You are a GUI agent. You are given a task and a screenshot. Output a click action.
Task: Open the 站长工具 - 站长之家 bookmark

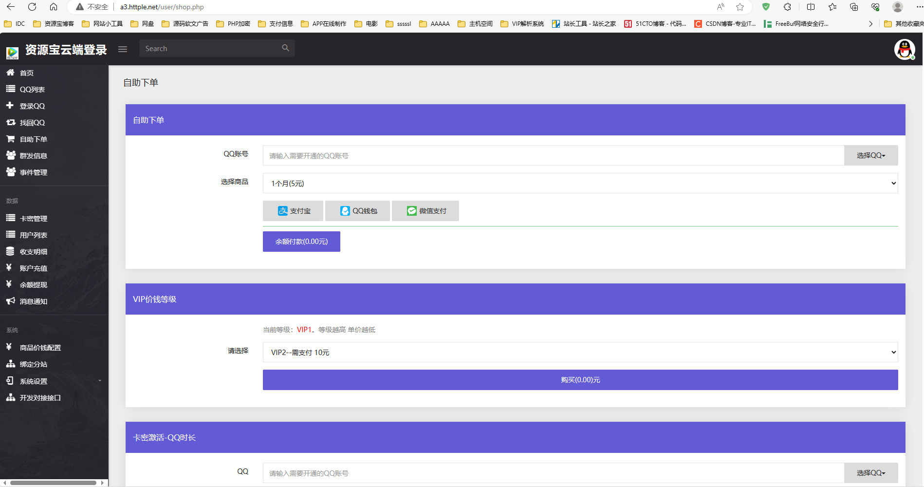[x=584, y=23]
